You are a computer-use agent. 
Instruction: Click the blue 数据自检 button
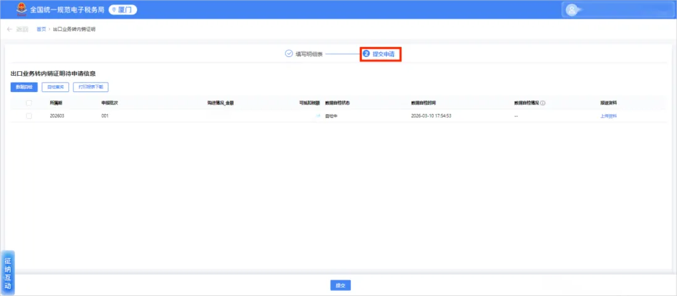(24, 87)
